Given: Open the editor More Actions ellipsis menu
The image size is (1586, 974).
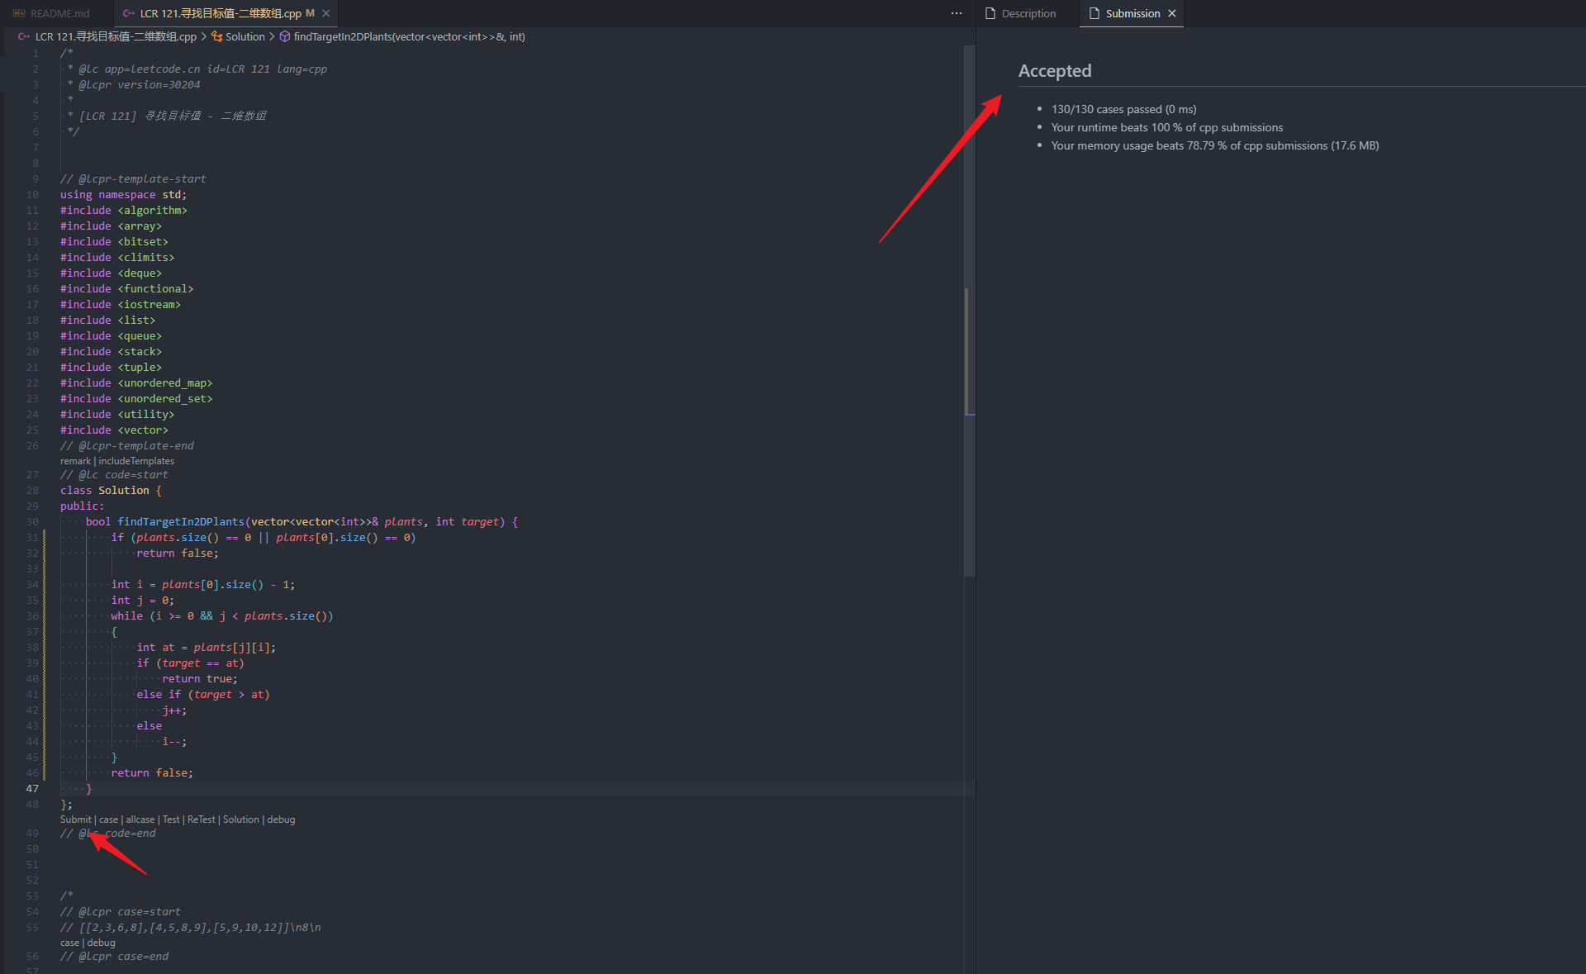Looking at the screenshot, I should [x=956, y=13].
